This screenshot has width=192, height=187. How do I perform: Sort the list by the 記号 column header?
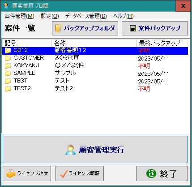point(27,43)
